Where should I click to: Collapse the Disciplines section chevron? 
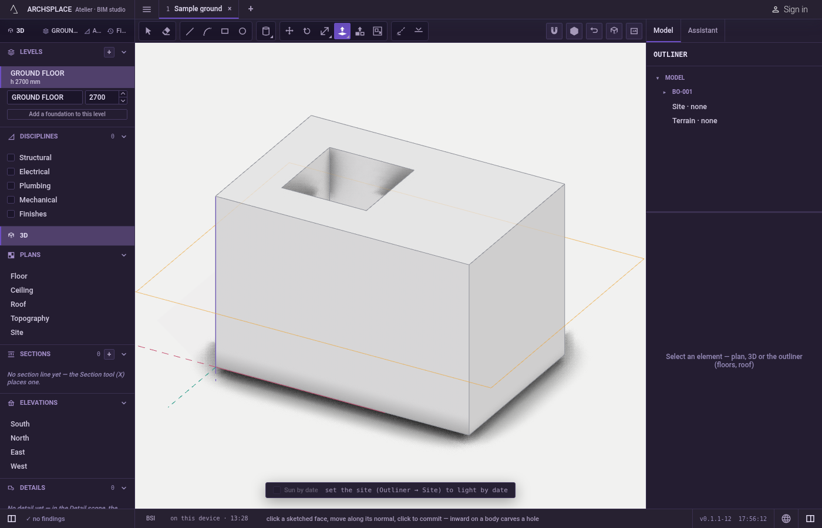point(124,137)
